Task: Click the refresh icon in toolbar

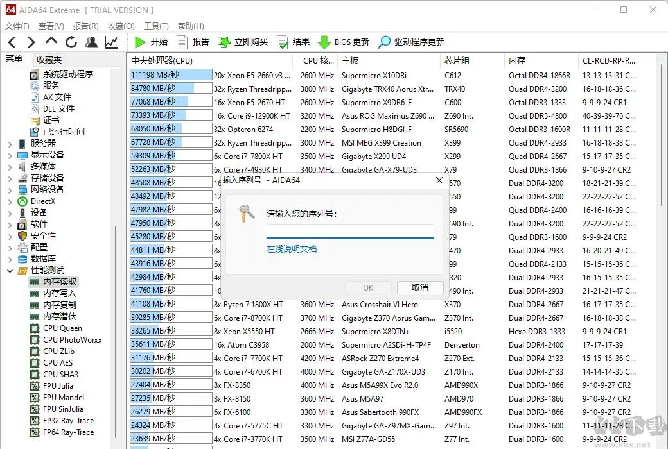Action: [x=71, y=42]
